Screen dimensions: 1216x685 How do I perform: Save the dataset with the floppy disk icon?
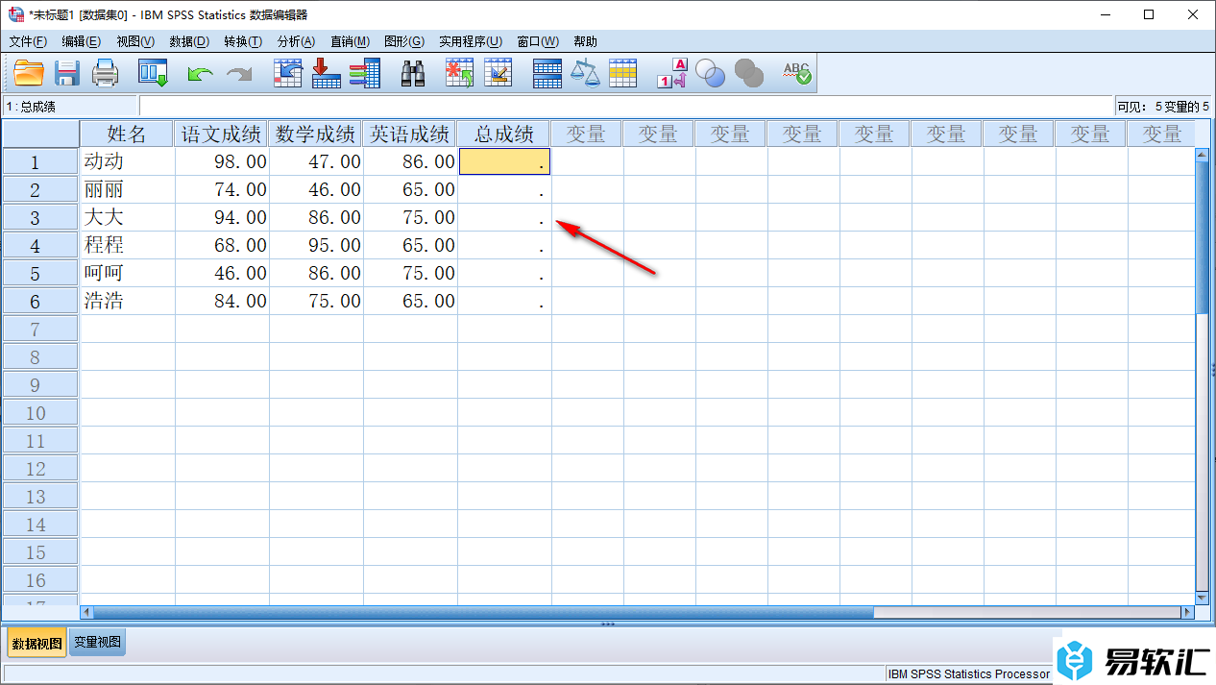pos(66,73)
